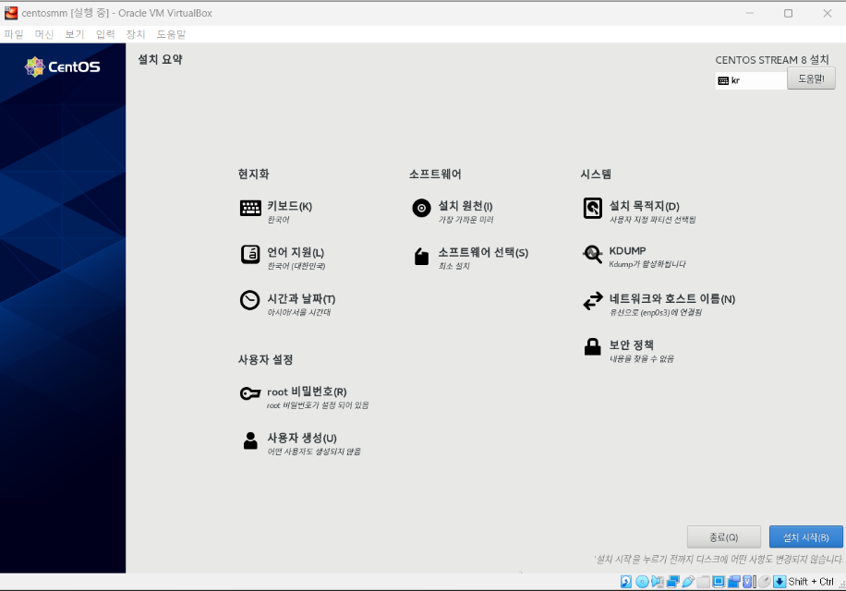Screen dimensions: 846x591
Task: Click the person icon for user creation
Action: click(250, 440)
